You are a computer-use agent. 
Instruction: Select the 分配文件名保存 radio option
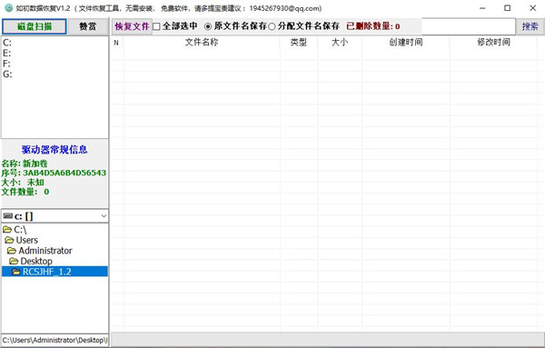pos(272,26)
